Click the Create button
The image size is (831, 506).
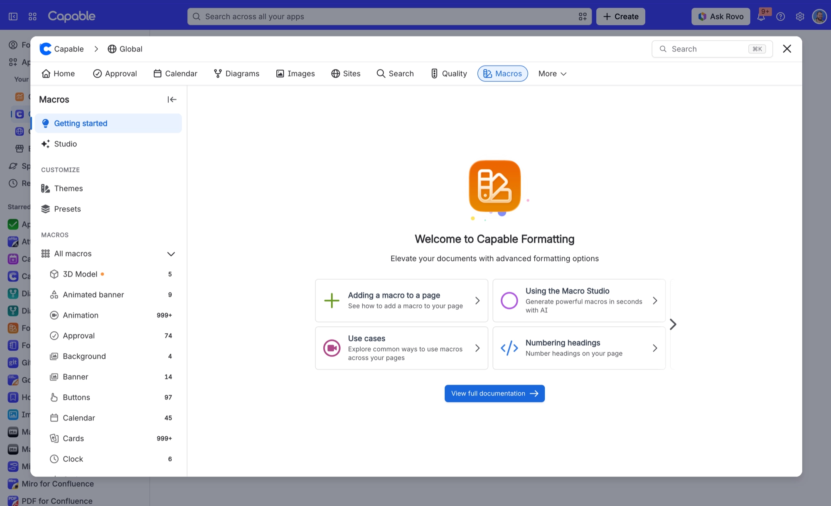click(621, 17)
